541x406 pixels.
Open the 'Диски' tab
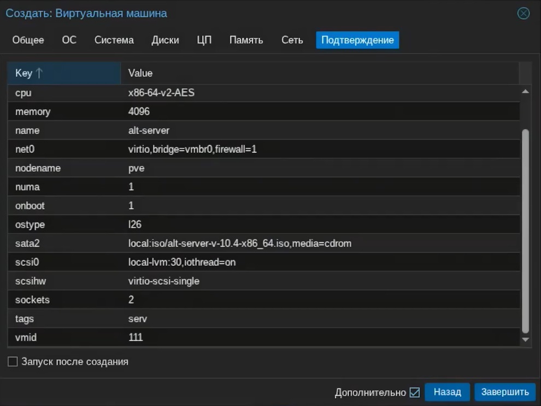point(165,40)
